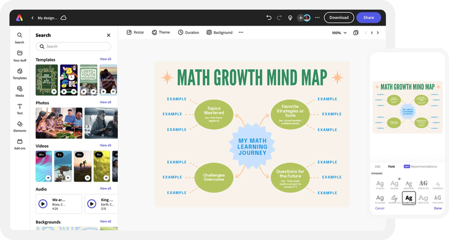Screen dimensions: 449x240
Task: Expand the 100% zoom dropdown
Action: 339,33
